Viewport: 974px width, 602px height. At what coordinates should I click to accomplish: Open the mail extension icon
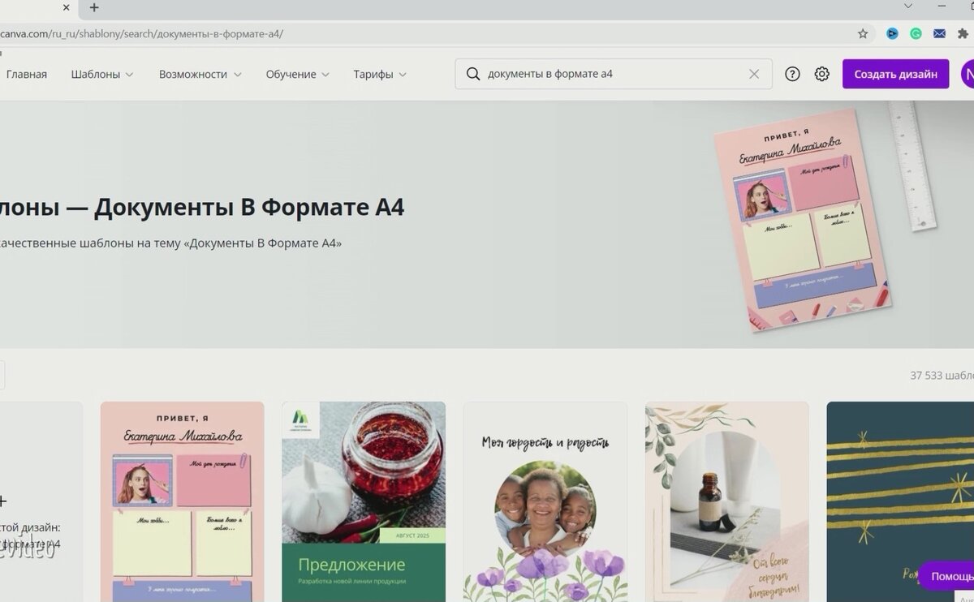tap(939, 34)
